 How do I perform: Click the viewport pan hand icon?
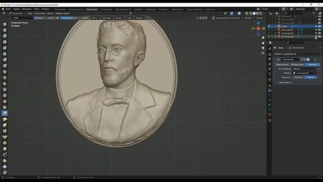click(263, 43)
